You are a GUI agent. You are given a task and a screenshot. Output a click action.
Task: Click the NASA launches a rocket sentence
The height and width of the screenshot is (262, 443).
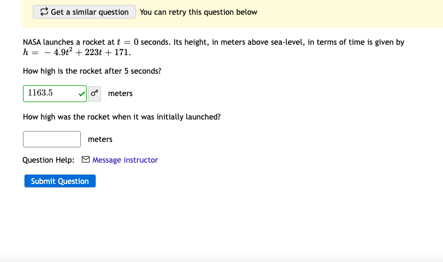[66, 42]
